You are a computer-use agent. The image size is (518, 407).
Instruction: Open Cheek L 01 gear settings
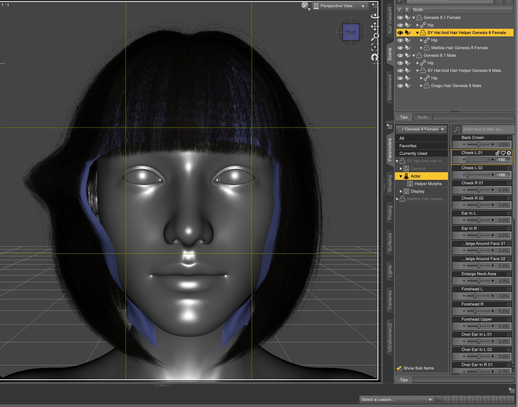509,153
